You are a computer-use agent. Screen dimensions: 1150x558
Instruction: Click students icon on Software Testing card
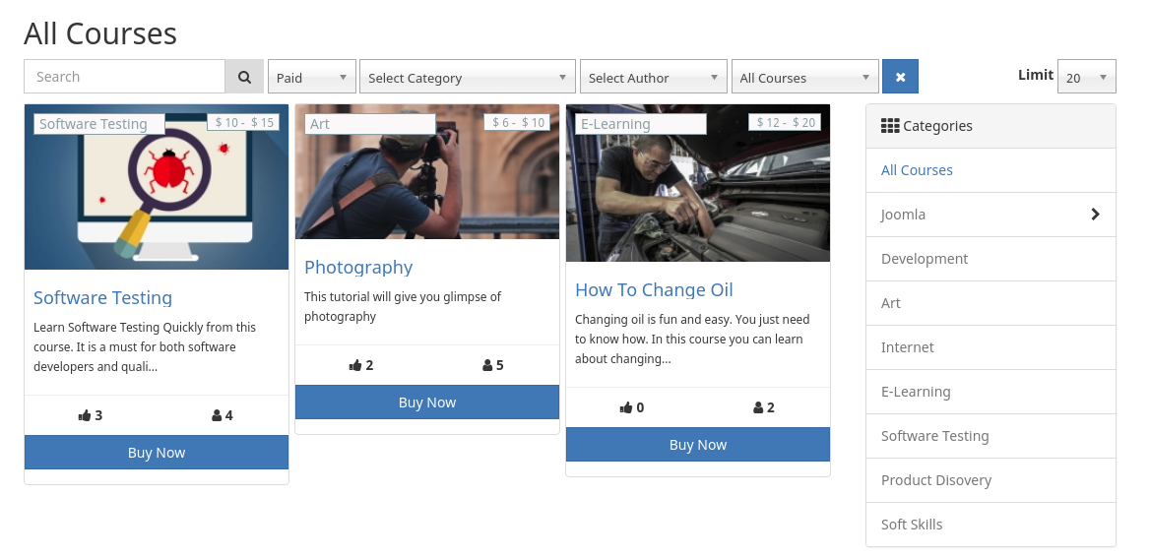[x=217, y=415]
